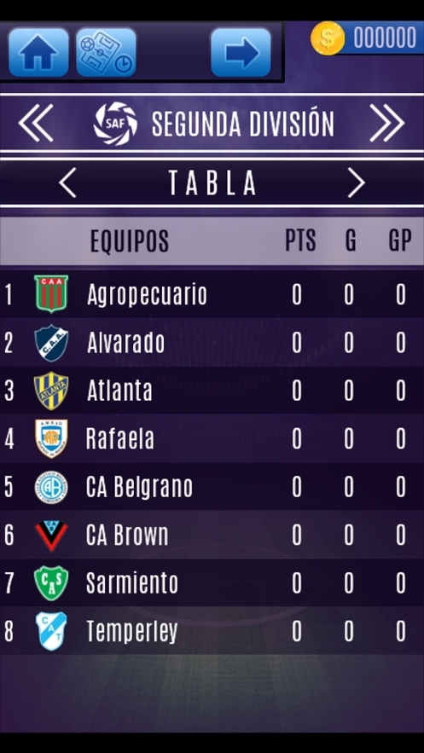Go to previous view left of TABLA

67,182
